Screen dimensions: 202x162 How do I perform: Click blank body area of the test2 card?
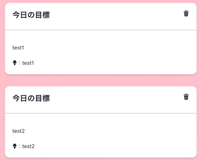116,136
